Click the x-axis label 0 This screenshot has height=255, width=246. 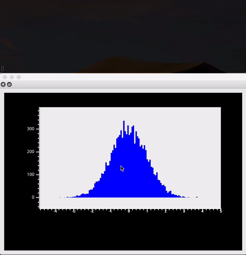coord(129,211)
